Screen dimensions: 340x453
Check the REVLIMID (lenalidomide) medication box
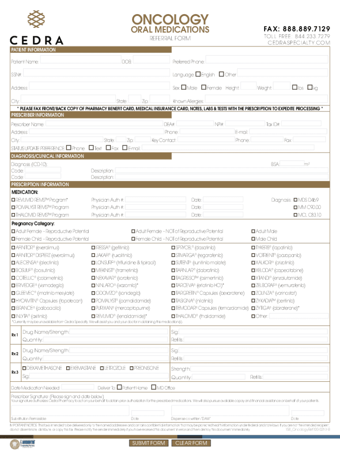(93, 316)
